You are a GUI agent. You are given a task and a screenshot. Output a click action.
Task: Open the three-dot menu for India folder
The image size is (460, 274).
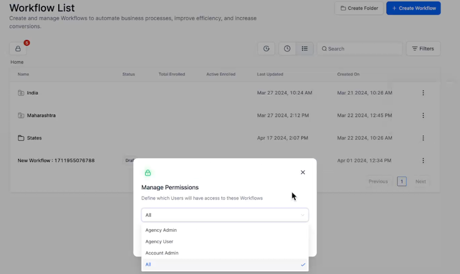(x=423, y=93)
